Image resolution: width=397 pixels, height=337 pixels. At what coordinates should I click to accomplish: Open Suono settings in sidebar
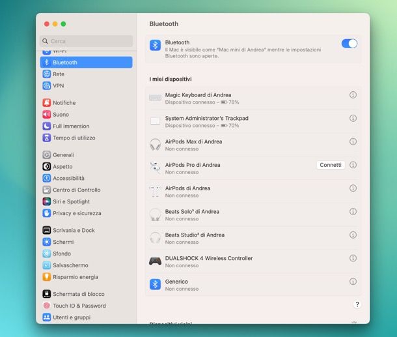87,114
